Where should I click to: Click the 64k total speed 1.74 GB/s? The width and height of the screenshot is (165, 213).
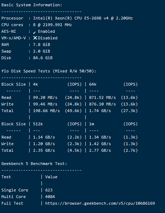click(x=100, y=111)
